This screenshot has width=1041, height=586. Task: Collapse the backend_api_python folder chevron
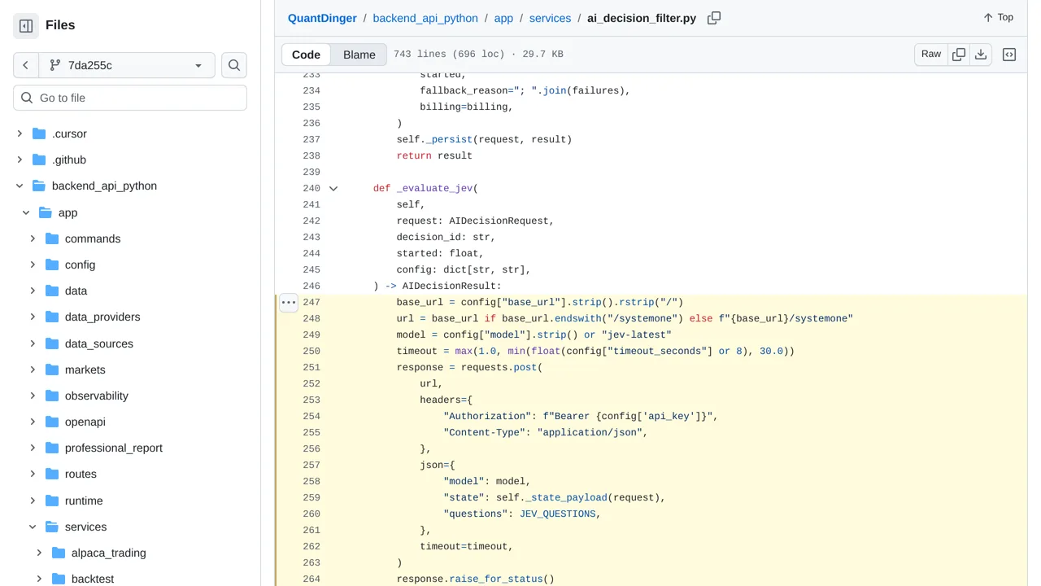[x=20, y=186]
